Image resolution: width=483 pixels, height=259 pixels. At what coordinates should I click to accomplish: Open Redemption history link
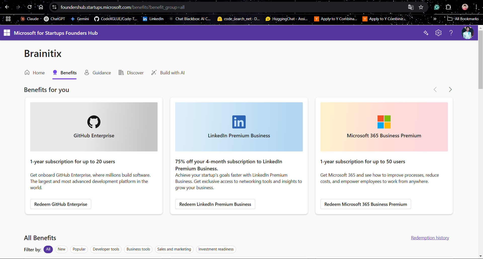click(x=430, y=238)
